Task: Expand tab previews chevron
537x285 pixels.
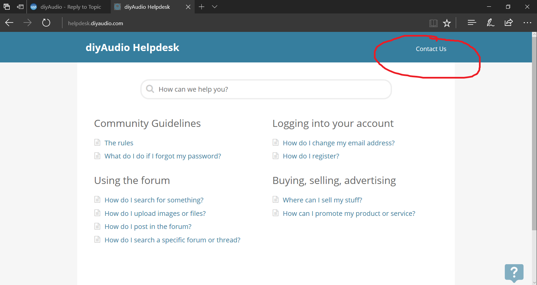Action: [215, 7]
